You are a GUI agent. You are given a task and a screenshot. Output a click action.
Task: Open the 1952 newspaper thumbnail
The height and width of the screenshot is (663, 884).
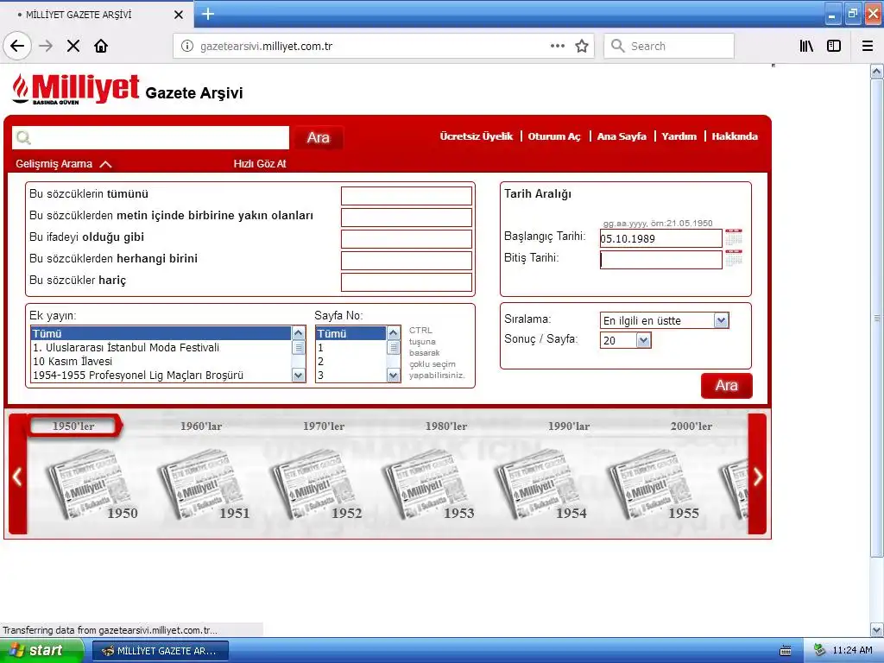[316, 485]
